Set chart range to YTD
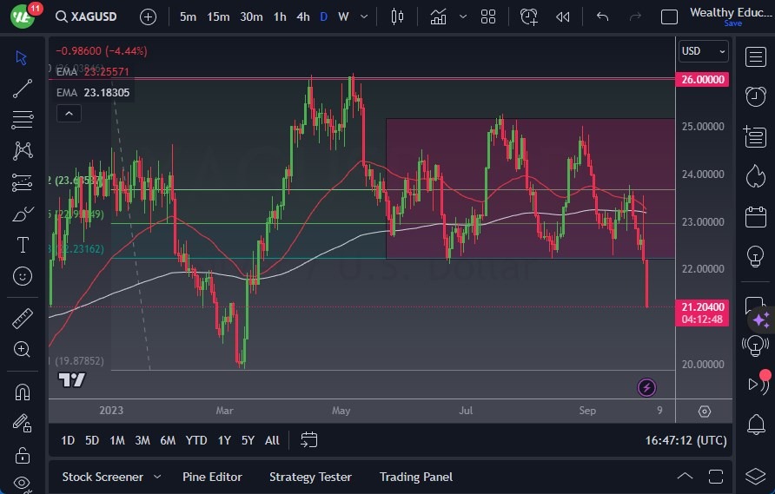 [x=196, y=440]
